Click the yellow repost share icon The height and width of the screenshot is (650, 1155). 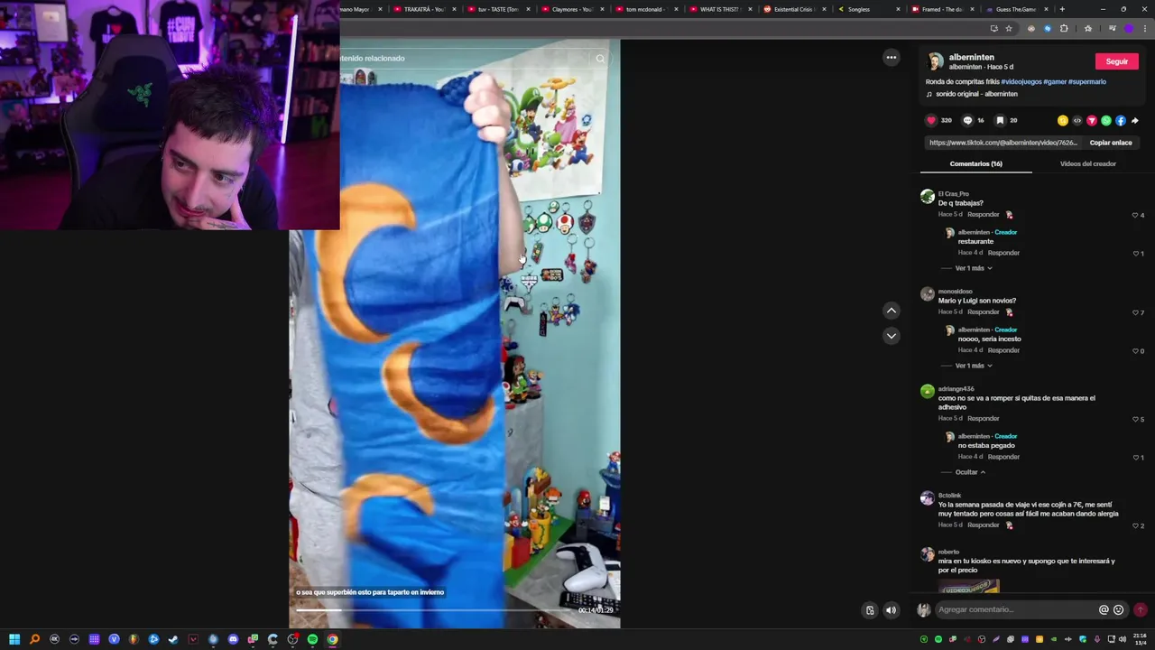1062,120
